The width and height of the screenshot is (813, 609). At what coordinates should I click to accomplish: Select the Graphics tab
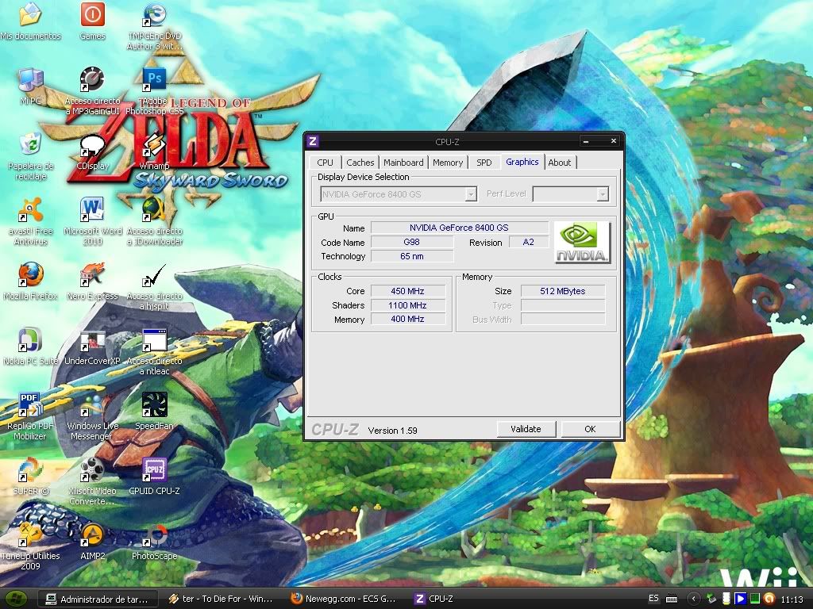coord(522,162)
